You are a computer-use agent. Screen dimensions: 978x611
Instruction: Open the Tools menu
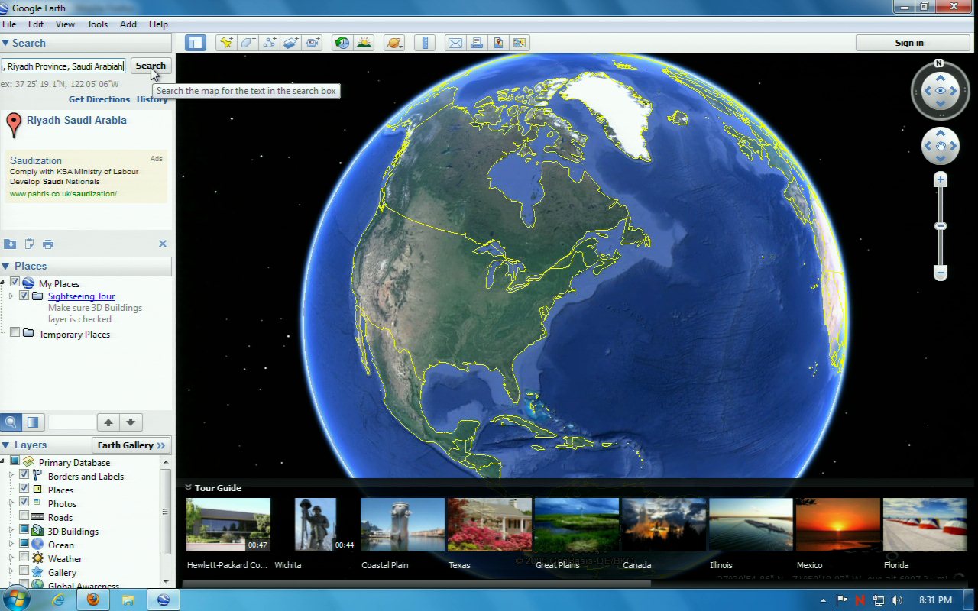tap(97, 24)
